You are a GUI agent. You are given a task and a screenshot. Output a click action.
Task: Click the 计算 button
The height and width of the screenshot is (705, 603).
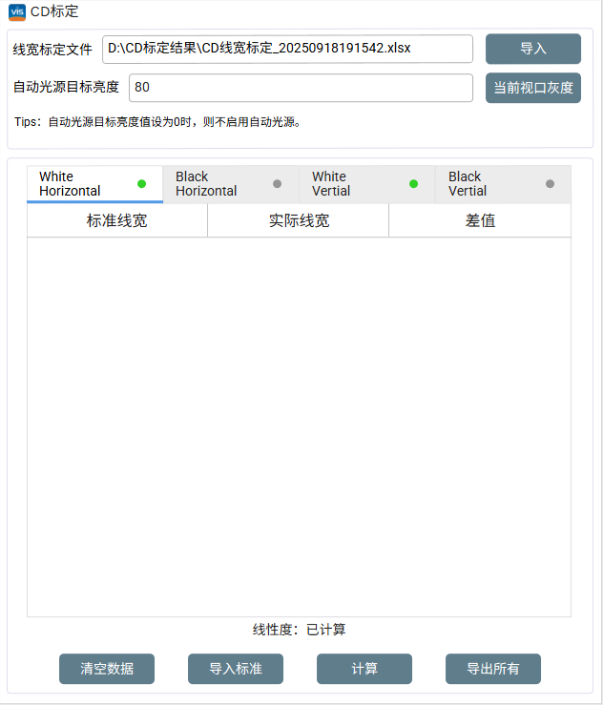(x=364, y=669)
